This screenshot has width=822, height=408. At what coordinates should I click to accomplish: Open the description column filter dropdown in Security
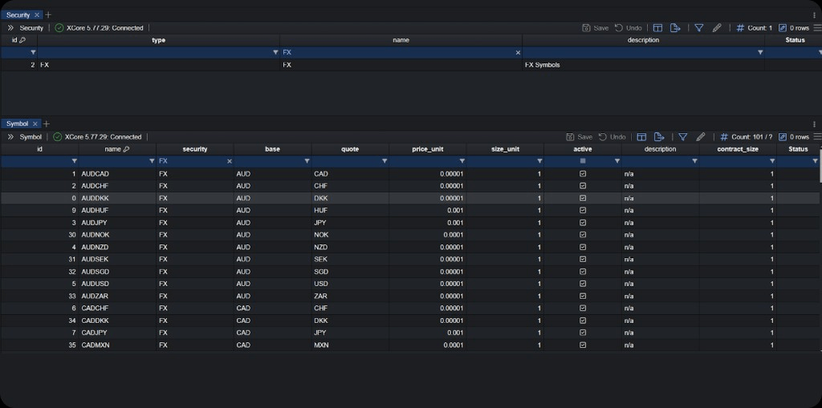coord(760,52)
